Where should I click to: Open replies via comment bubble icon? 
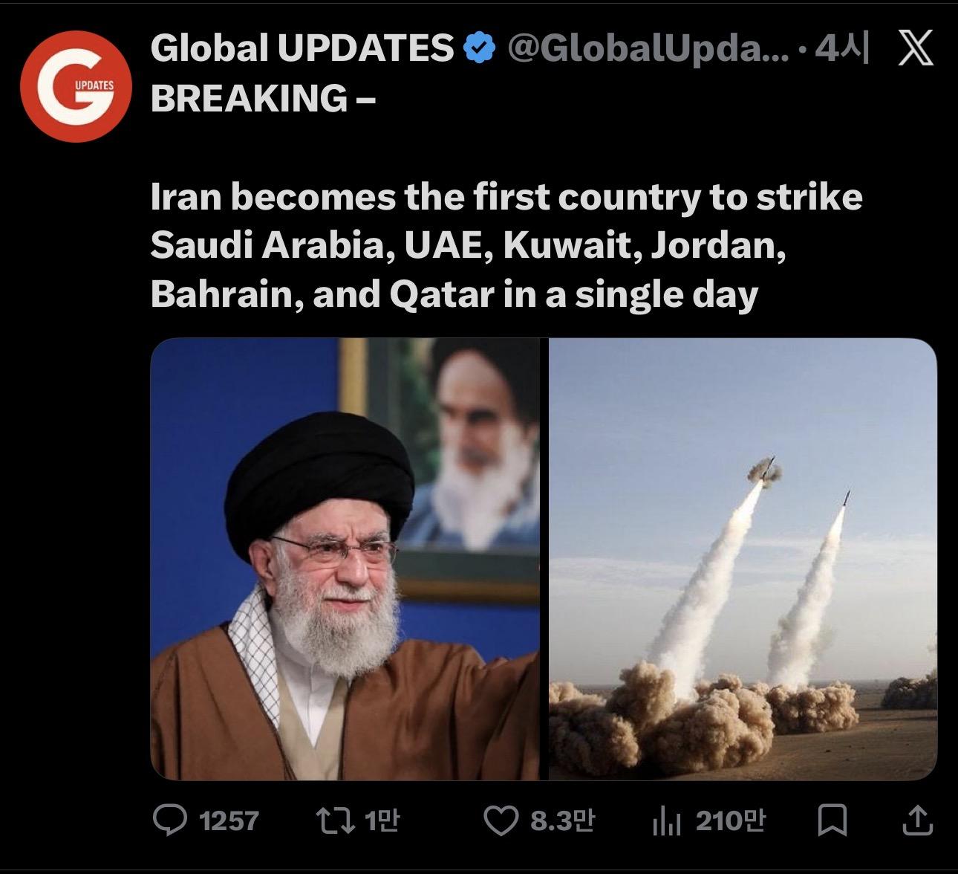[170, 820]
